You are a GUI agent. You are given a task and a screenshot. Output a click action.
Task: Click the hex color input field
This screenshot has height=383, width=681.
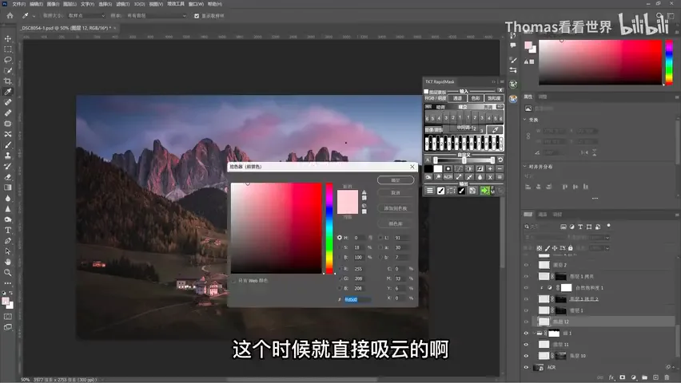tap(357, 299)
